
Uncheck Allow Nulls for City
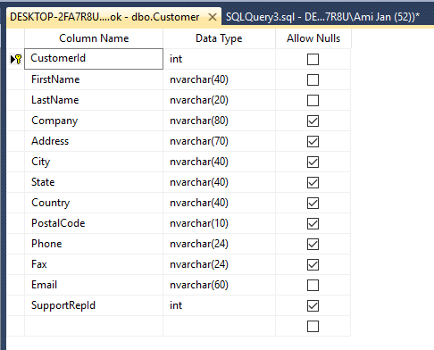coord(313,162)
